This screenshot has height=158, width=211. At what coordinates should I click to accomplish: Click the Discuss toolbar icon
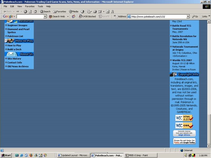(108, 12)
